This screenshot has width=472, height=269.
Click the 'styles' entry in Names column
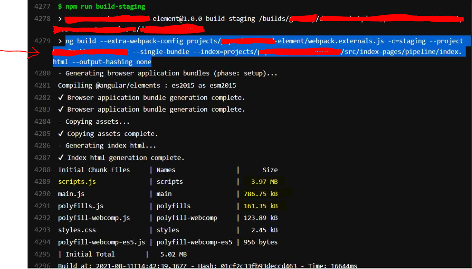[168, 230]
